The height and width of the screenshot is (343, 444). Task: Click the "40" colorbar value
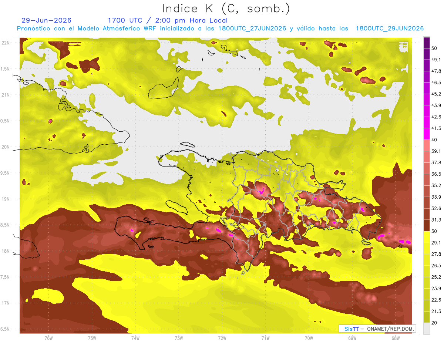tap(434, 140)
